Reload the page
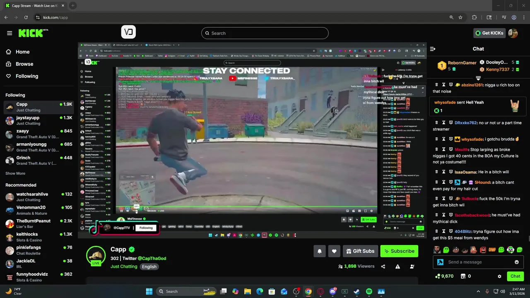 pyautogui.click(x=26, y=17)
